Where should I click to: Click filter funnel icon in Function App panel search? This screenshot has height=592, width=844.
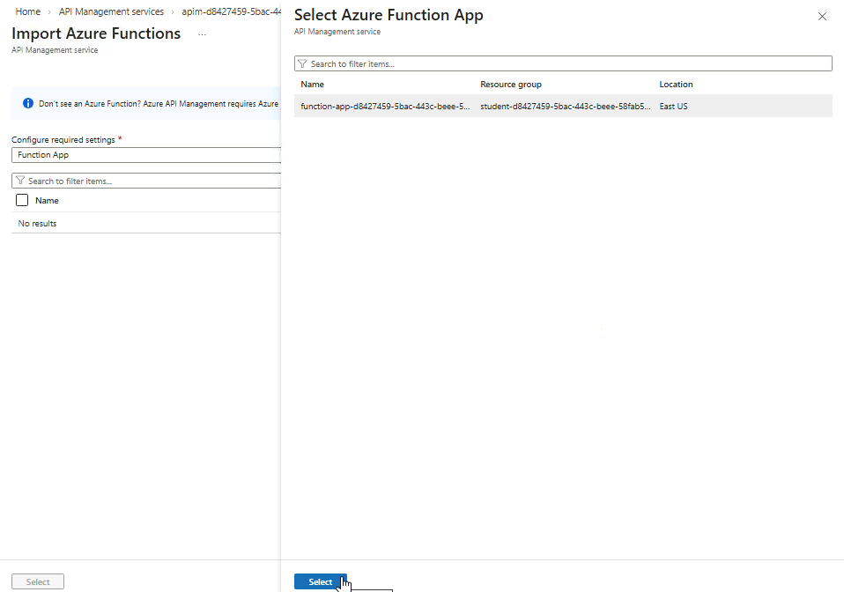pos(302,64)
